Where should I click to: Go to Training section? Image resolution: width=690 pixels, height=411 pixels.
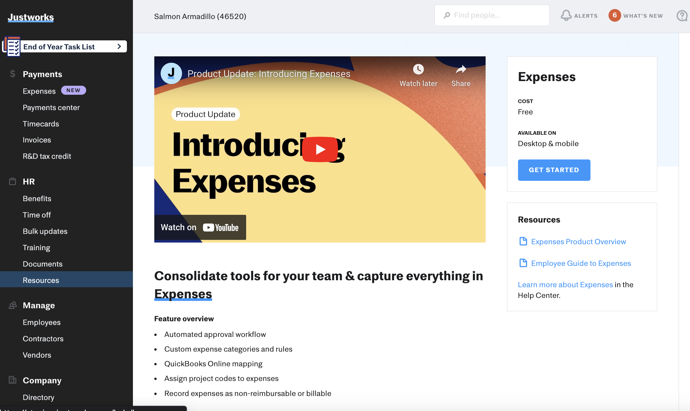(36, 248)
